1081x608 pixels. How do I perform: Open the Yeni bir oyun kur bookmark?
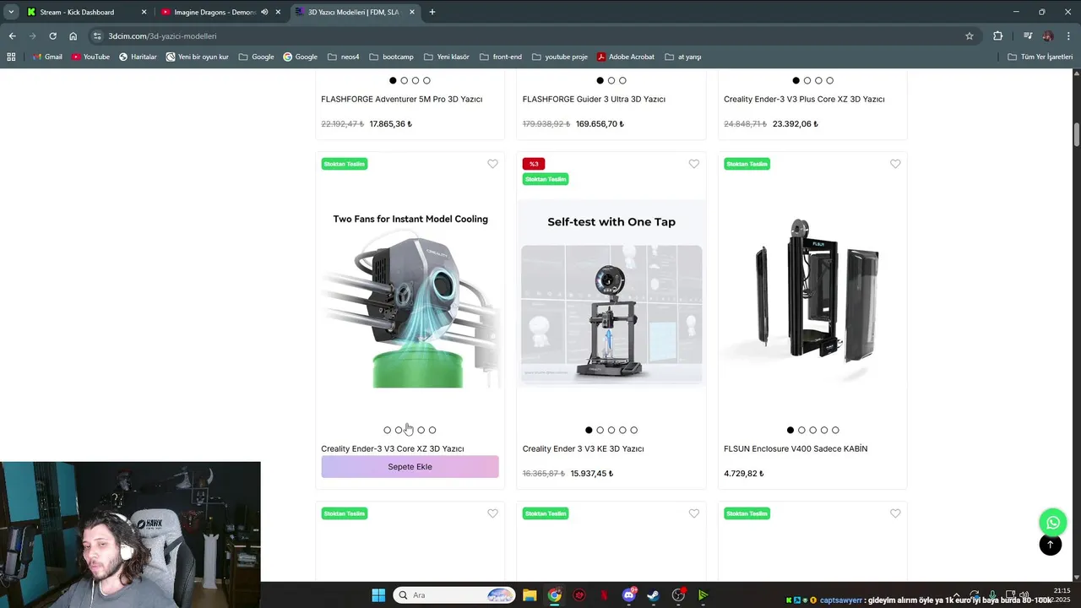pos(198,57)
